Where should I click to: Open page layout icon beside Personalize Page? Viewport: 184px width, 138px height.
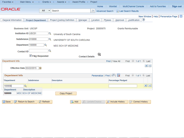point(181,16)
